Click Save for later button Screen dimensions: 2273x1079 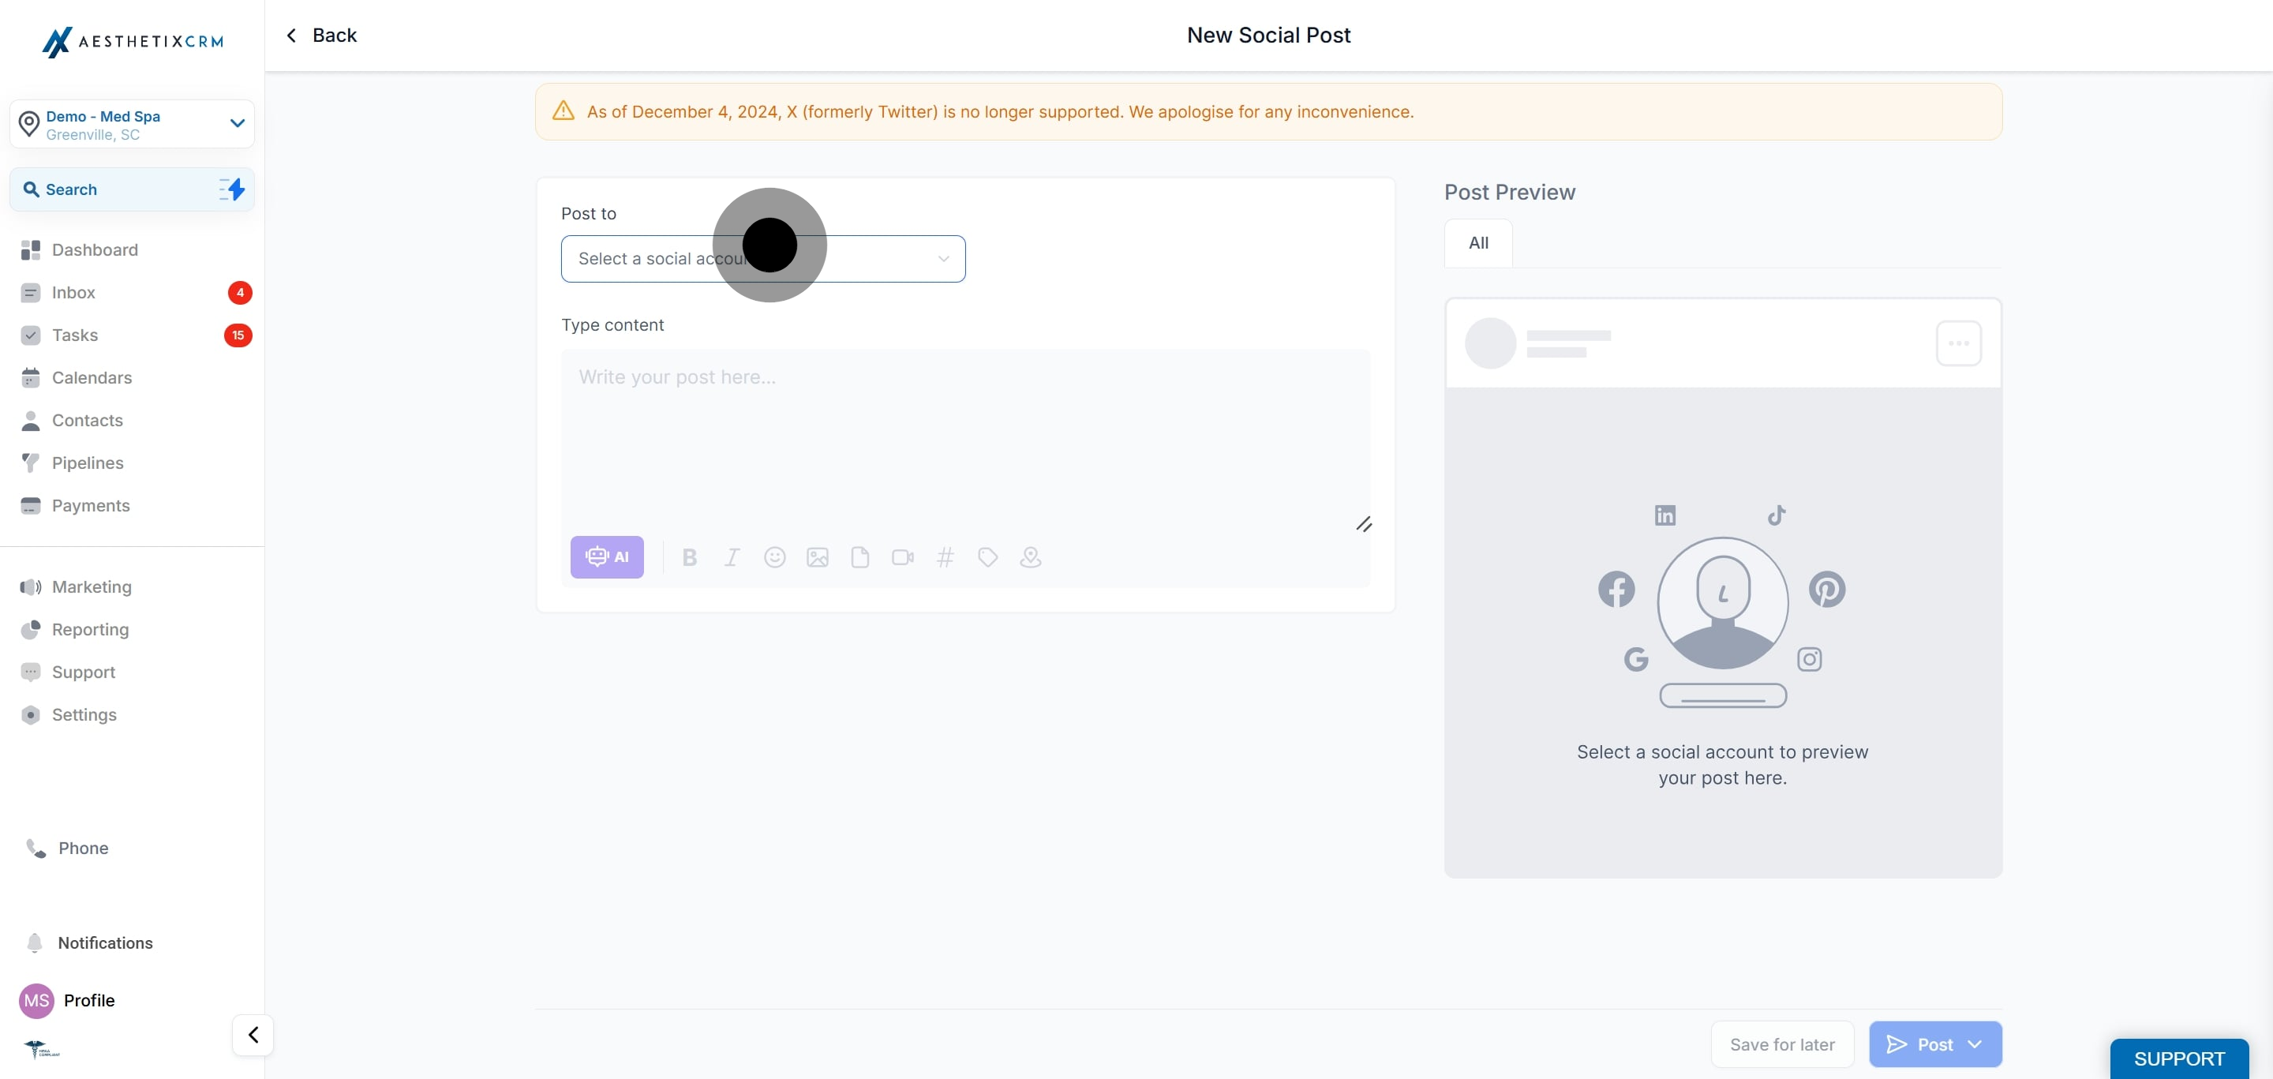[x=1781, y=1043]
